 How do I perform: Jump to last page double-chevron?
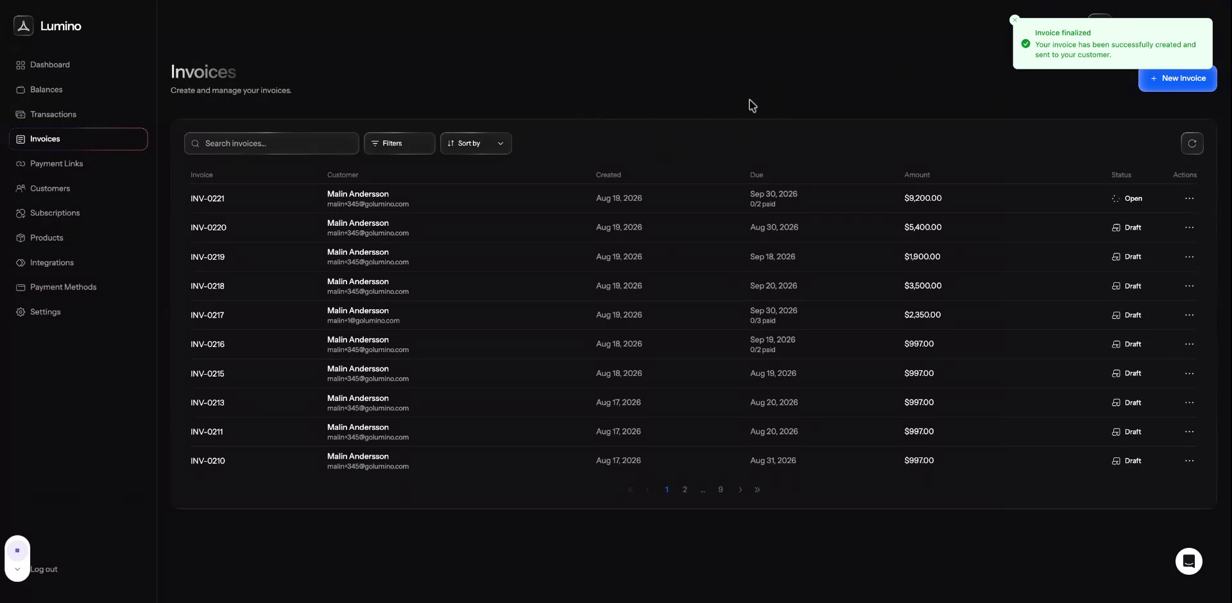[x=757, y=489]
